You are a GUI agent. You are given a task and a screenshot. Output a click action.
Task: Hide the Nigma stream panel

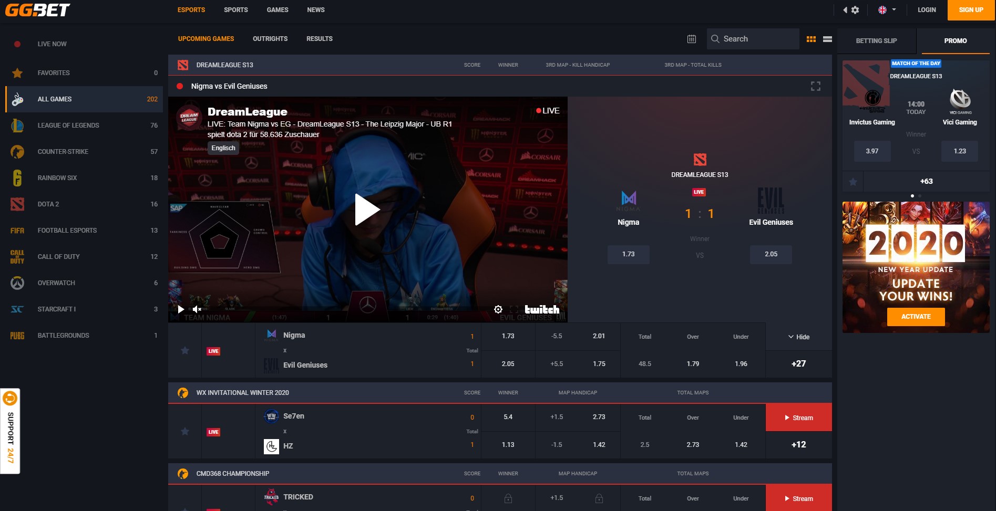(798, 337)
